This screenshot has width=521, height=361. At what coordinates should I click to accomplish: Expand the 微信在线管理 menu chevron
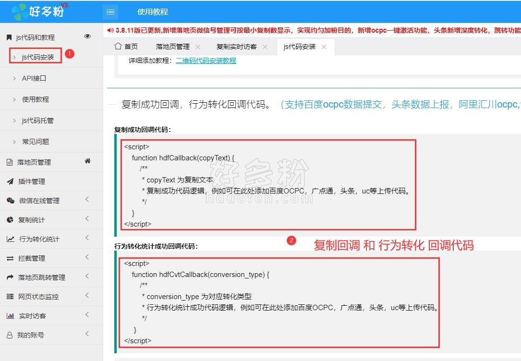pos(87,199)
